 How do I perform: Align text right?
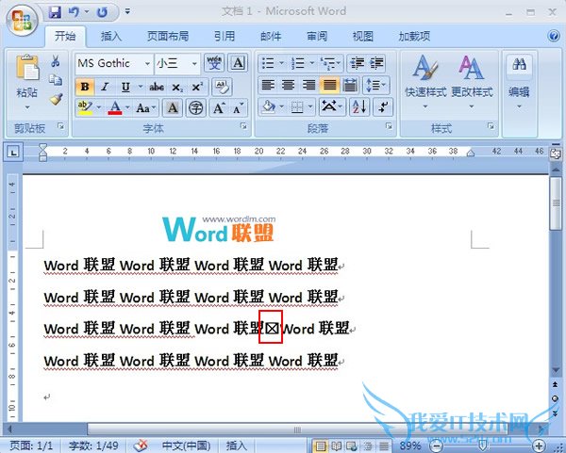click(x=308, y=85)
